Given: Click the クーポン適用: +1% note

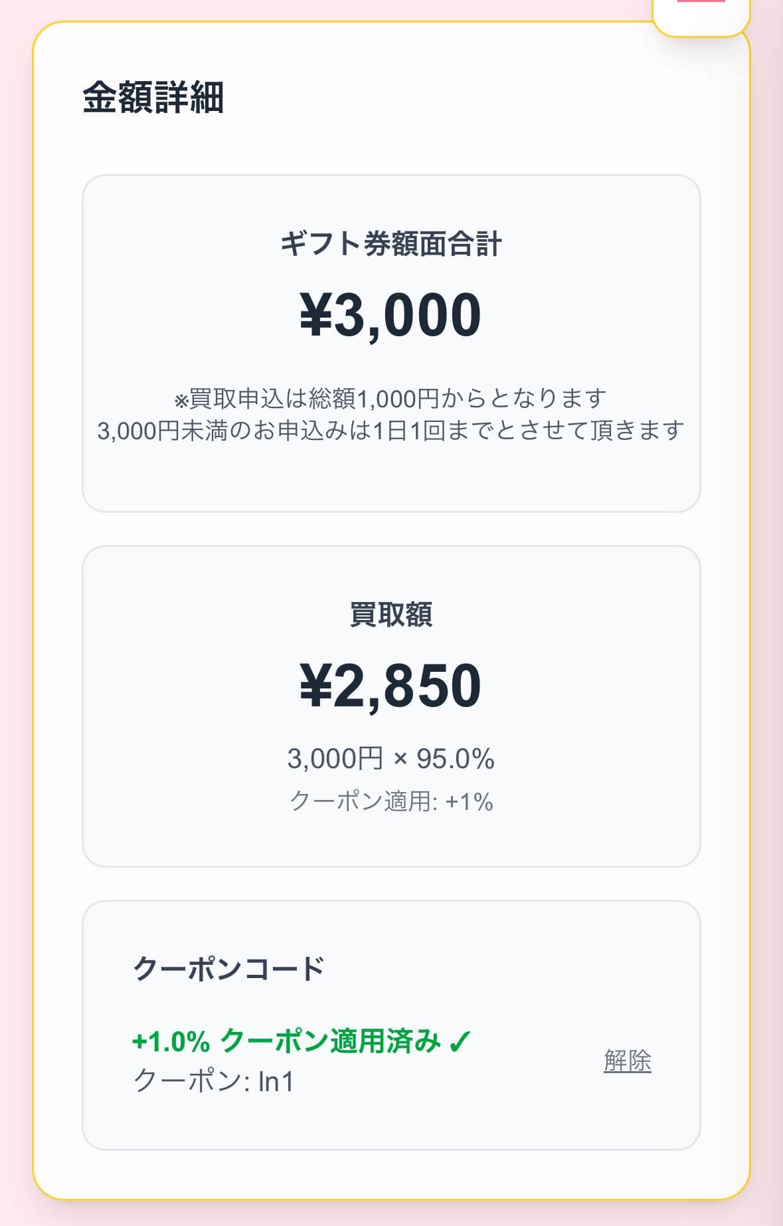Looking at the screenshot, I should pyautogui.click(x=391, y=801).
